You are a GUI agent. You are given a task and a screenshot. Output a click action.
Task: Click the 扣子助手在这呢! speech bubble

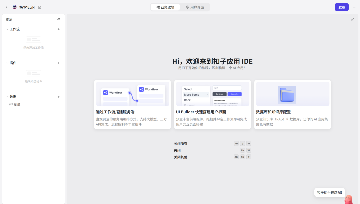(329, 193)
